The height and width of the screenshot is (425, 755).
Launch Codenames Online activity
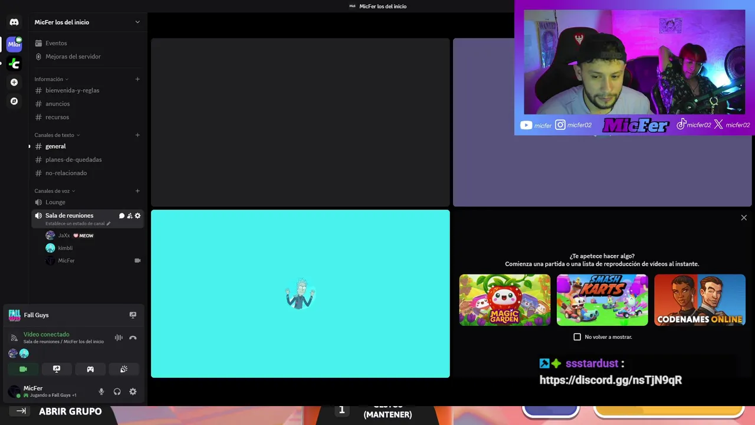click(x=700, y=300)
